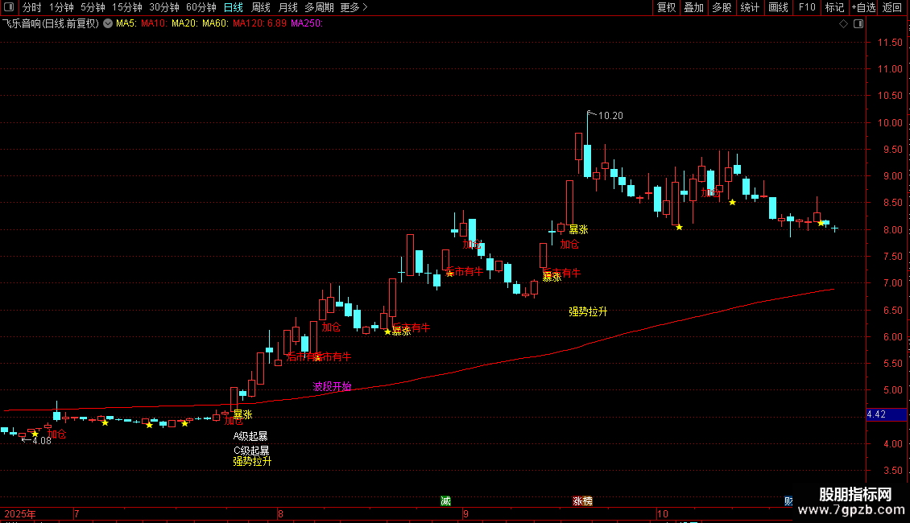This screenshot has height=523, width=910.
Task: Open the 多股 multi-stock view
Action: tap(722, 7)
